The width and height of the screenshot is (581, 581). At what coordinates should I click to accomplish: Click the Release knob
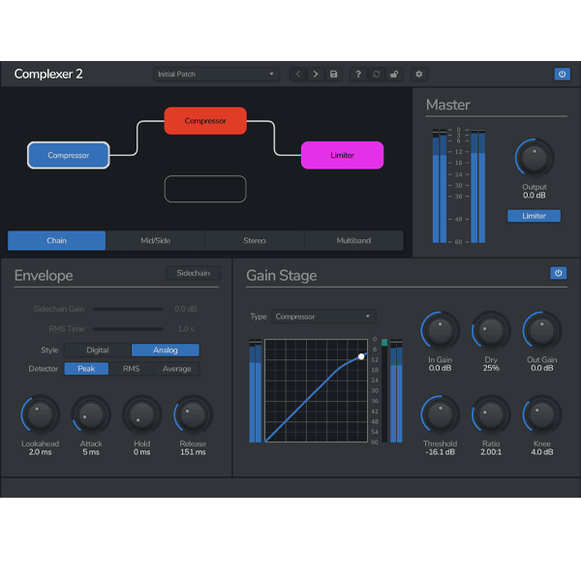tap(193, 414)
